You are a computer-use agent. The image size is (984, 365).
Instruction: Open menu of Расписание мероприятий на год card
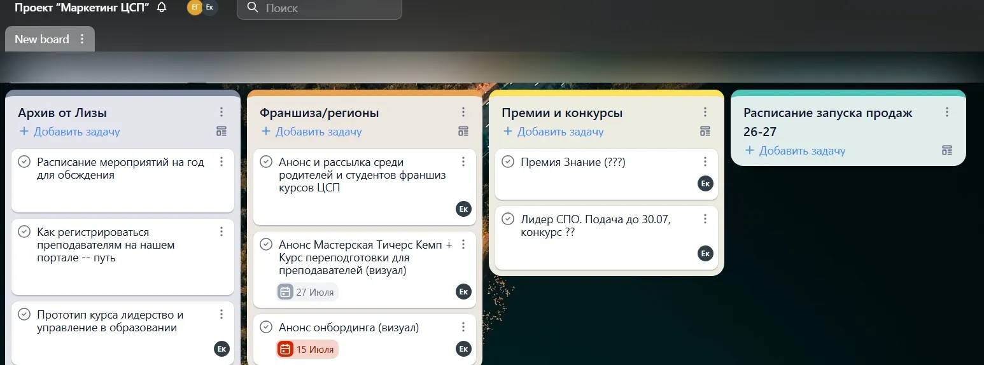pyautogui.click(x=221, y=162)
